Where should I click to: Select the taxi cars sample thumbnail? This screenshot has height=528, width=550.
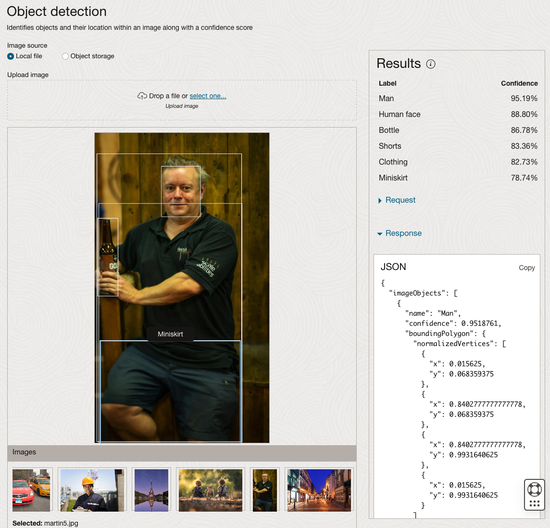pos(32,490)
